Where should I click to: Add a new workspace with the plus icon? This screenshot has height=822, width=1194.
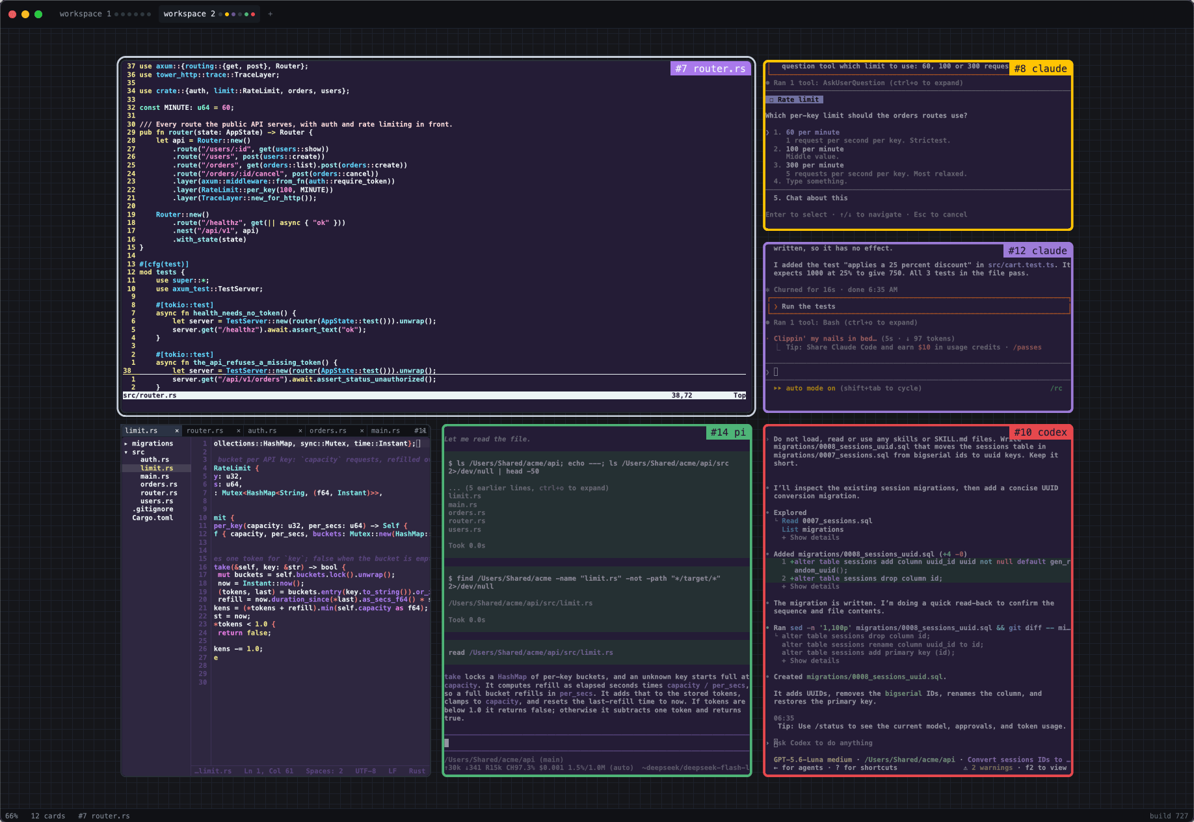click(271, 14)
